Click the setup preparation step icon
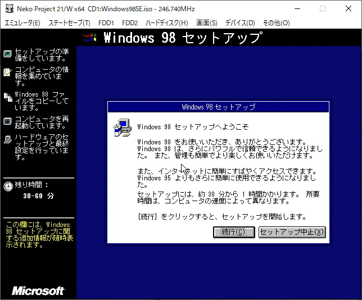The width and height of the screenshot is (362, 300). [x=8, y=54]
